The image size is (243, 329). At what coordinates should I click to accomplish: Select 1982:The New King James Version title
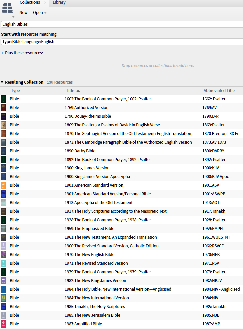[x=95, y=280]
